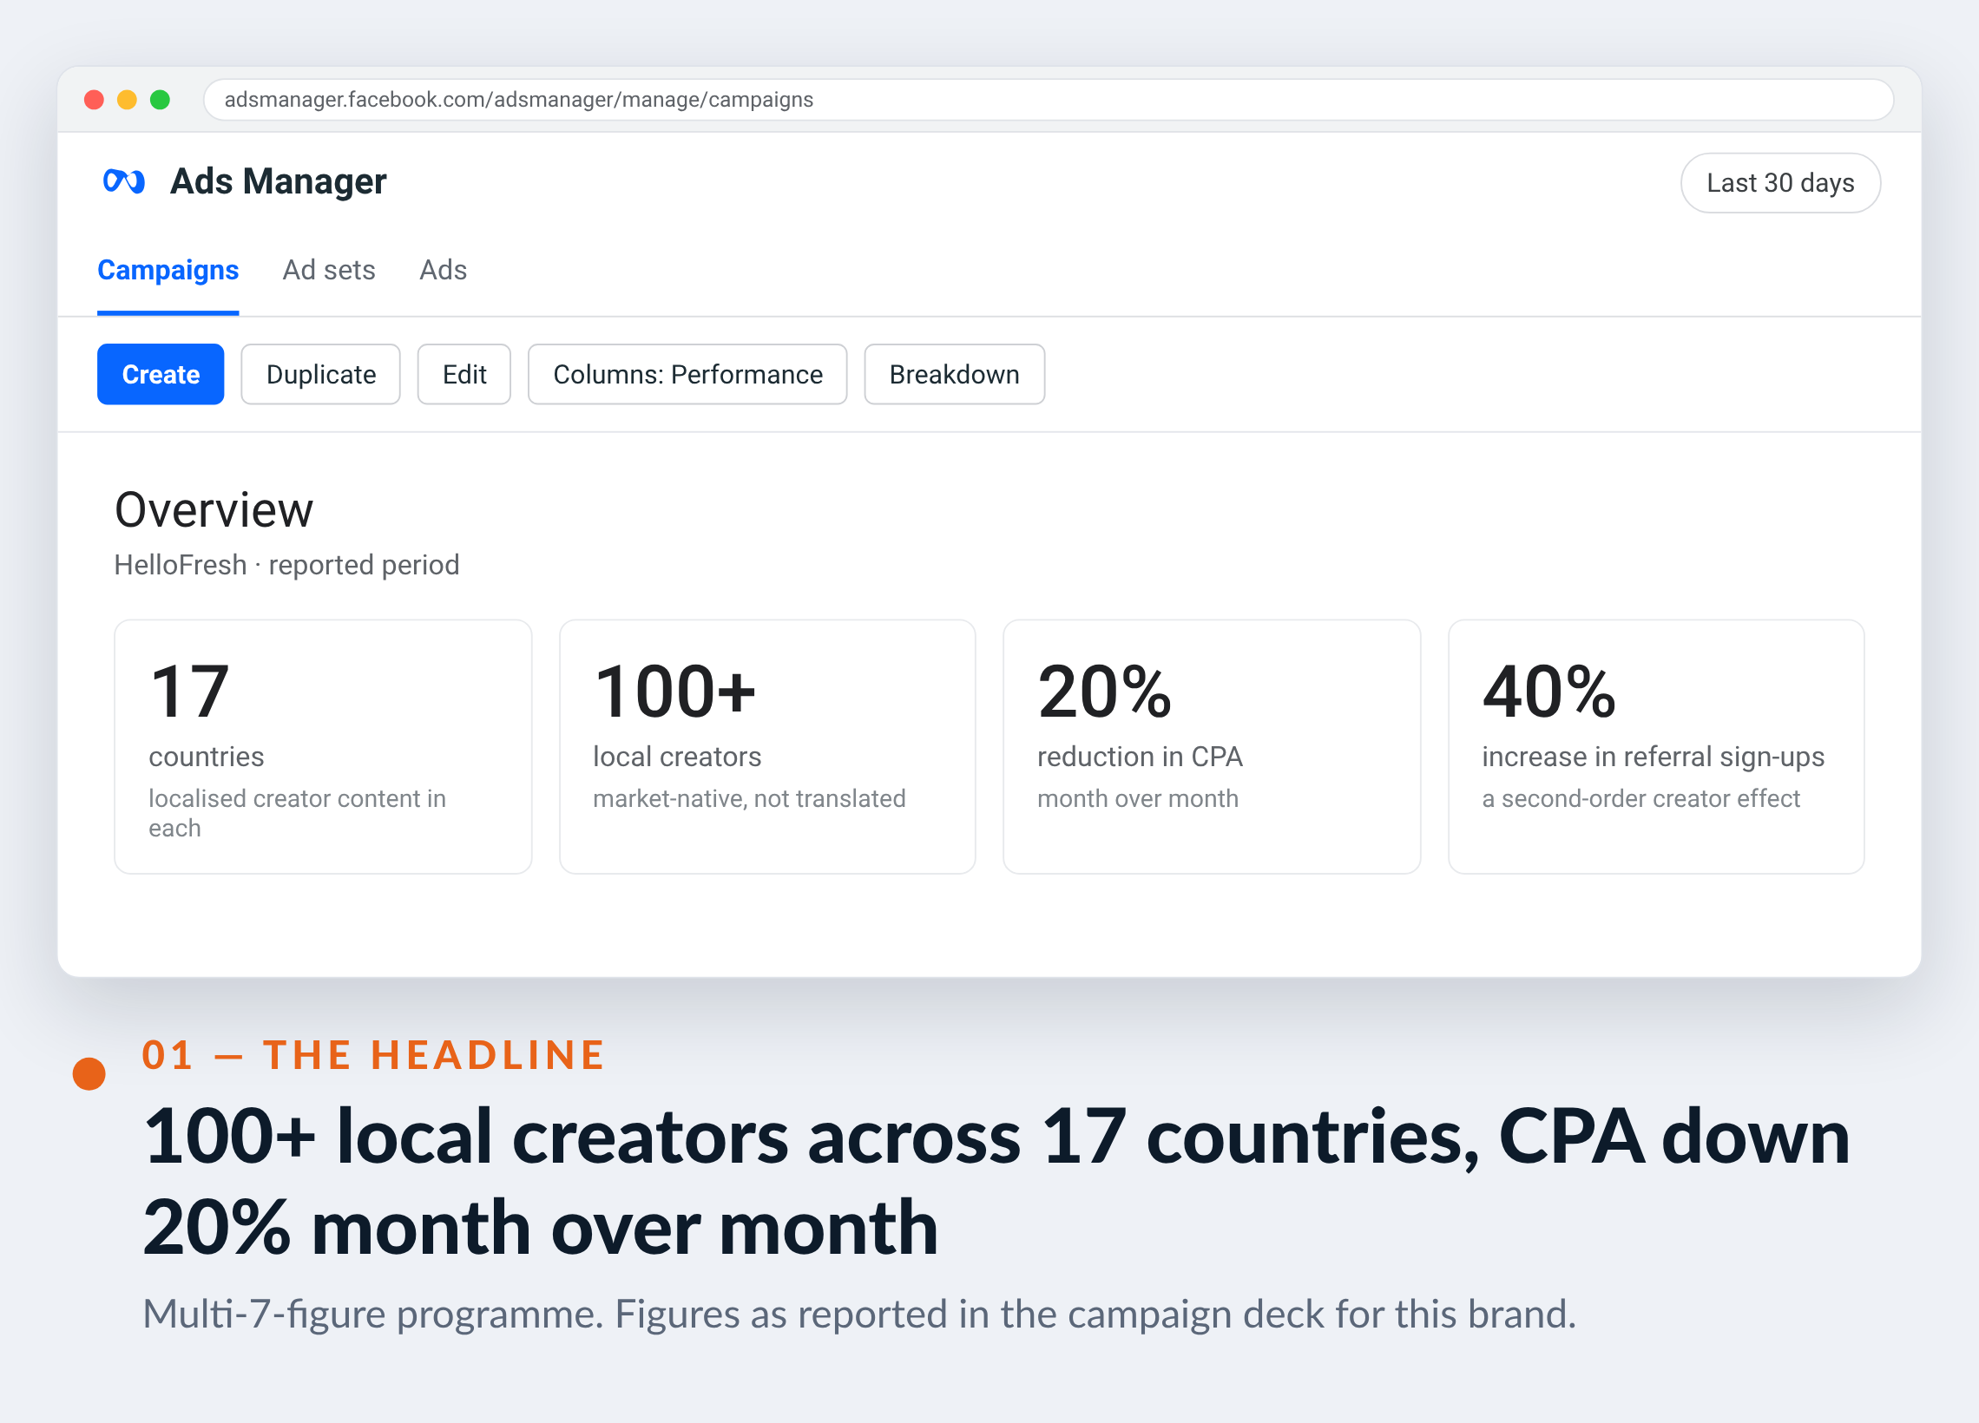Screen dimensions: 1979x1423
Task: Click the blue Create button
Action: coord(161,374)
